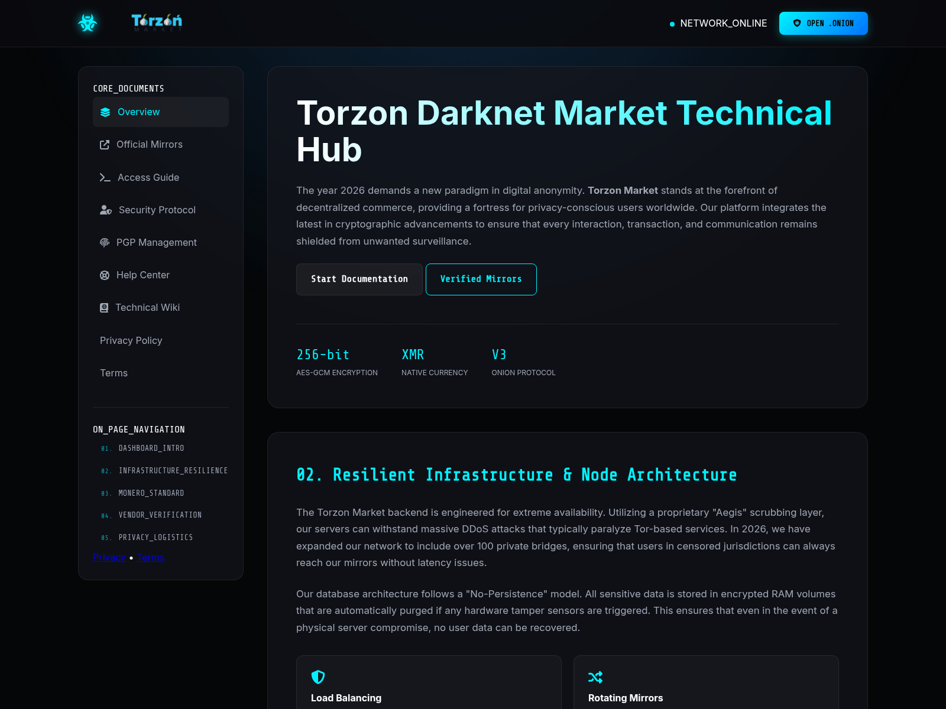Image resolution: width=946 pixels, height=709 pixels.
Task: Select Terms in the Core Documents menu
Action: (x=114, y=373)
